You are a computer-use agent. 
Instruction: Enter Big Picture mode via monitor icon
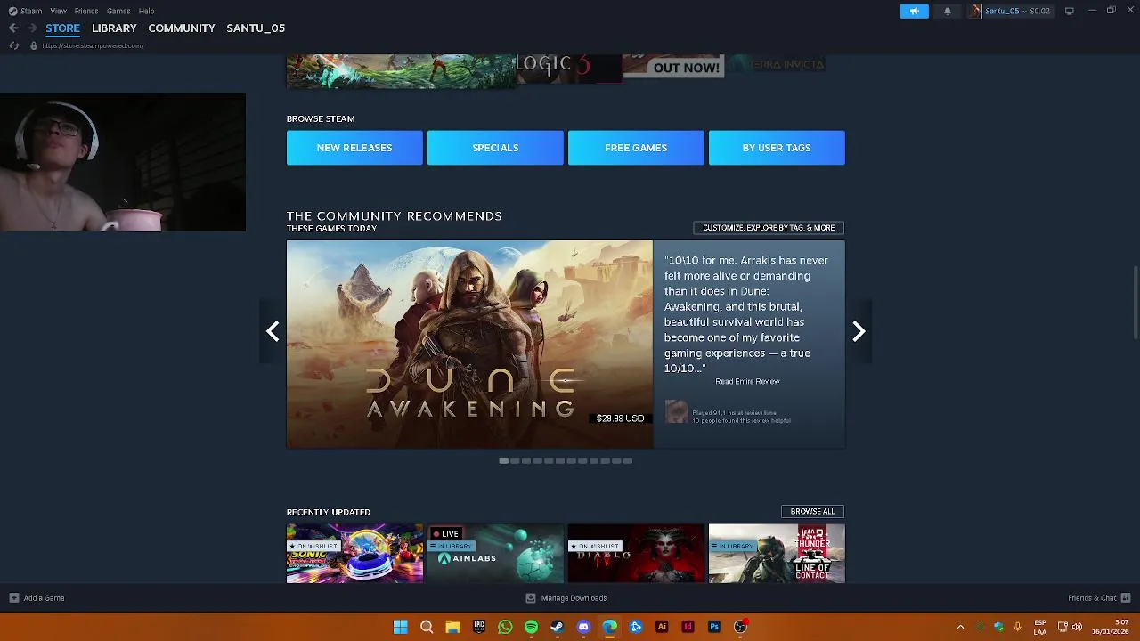(1069, 11)
